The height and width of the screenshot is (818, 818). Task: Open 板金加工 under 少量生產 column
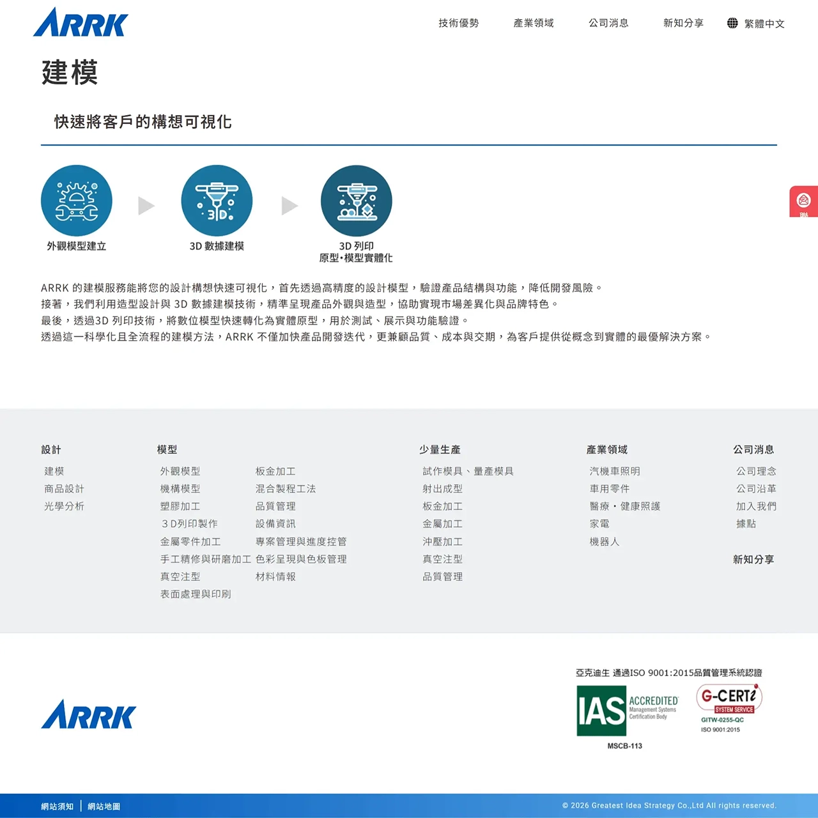443,506
